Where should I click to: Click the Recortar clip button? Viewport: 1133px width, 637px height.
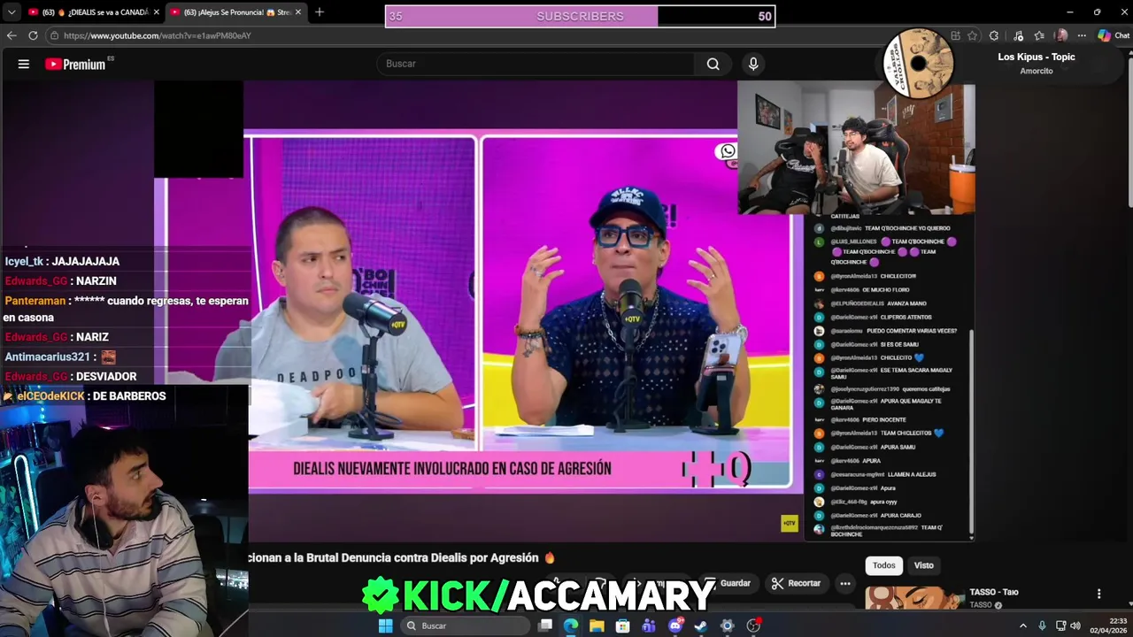tap(796, 583)
